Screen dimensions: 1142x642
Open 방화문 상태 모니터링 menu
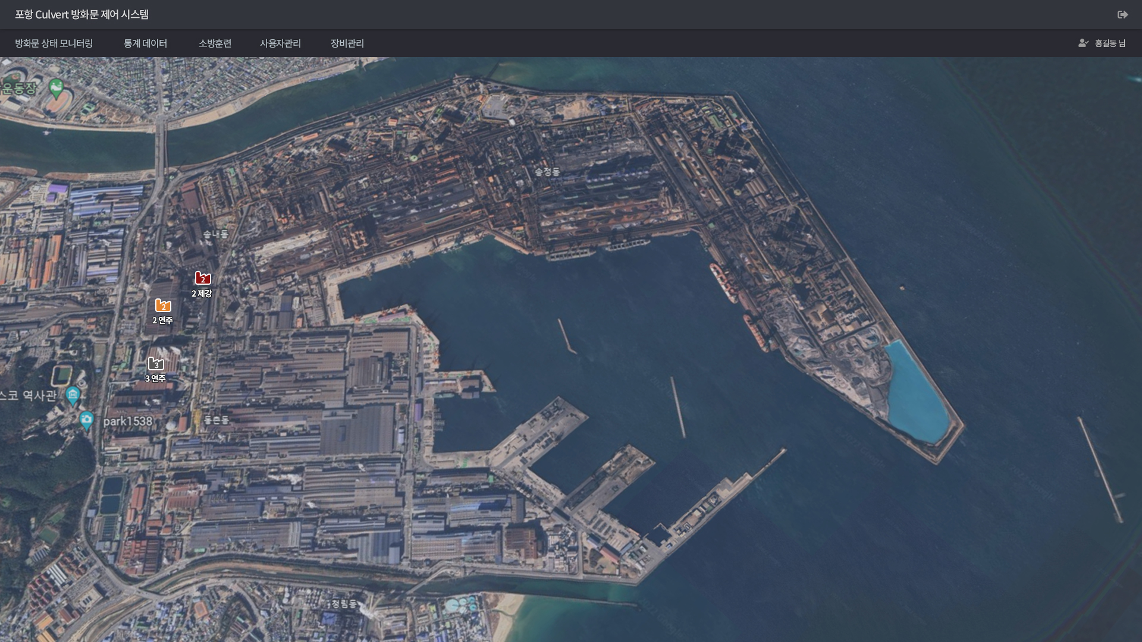pos(54,43)
